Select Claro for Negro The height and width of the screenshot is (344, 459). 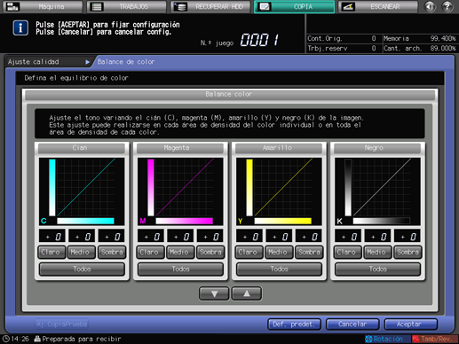pyautogui.click(x=347, y=252)
